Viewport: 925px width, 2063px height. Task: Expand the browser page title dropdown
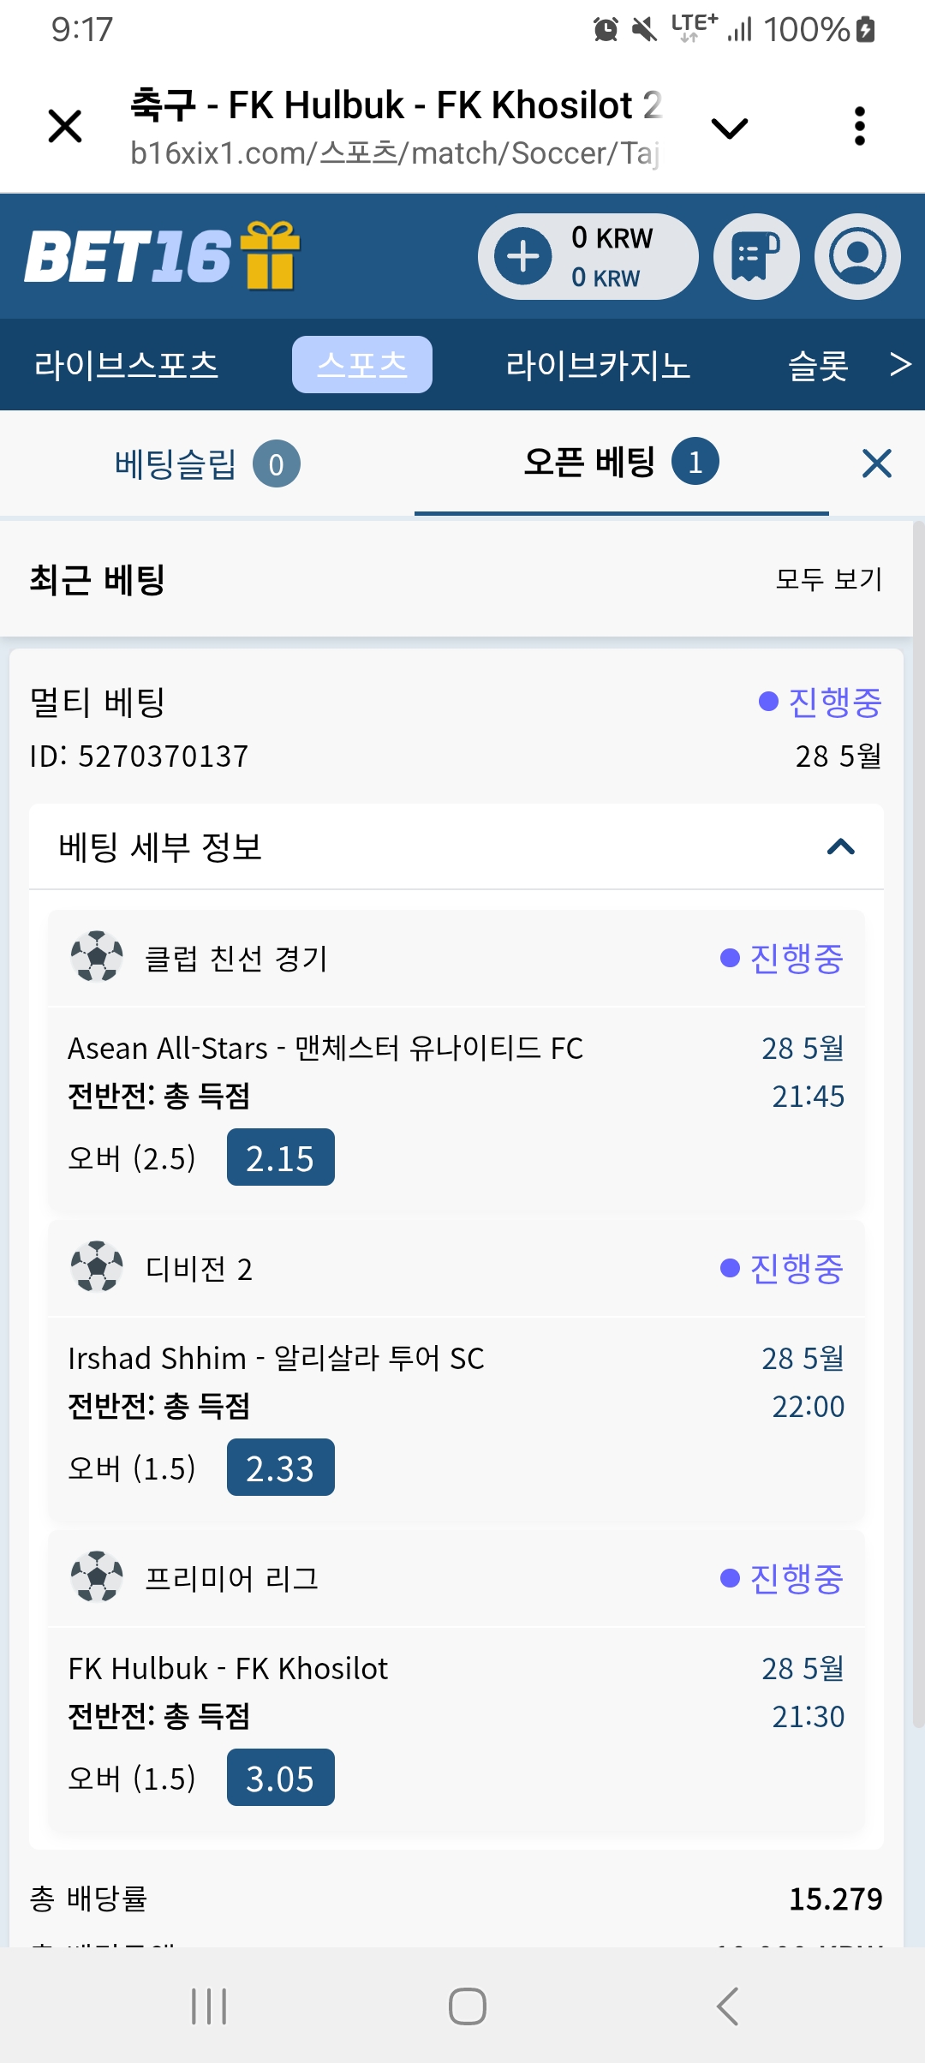[730, 129]
